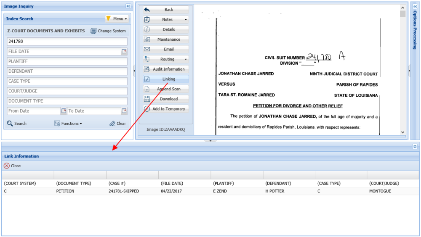Open the From Date calendar picker
Screen dimensions: 421x237
[64, 111]
